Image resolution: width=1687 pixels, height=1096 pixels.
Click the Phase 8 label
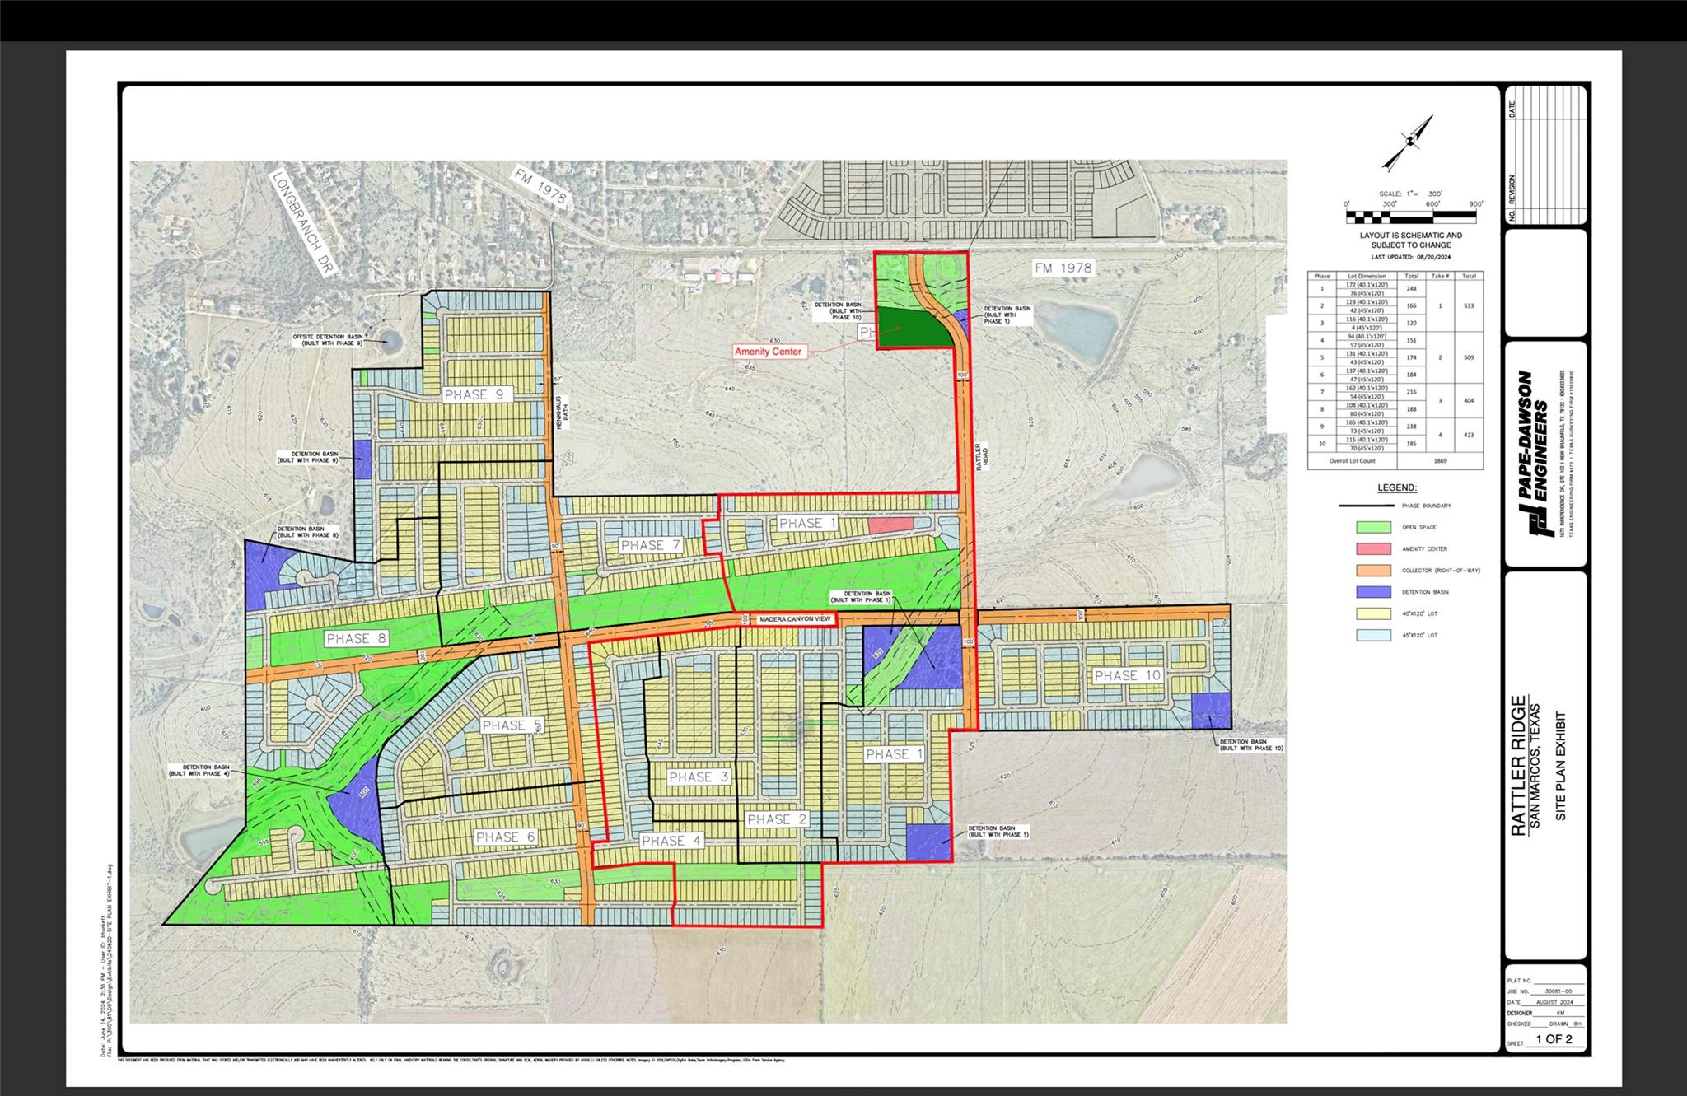tap(356, 638)
